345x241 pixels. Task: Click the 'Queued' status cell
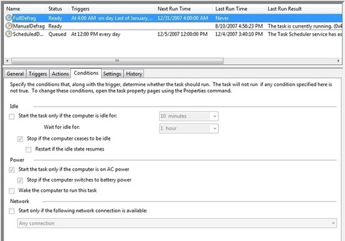coord(57,34)
